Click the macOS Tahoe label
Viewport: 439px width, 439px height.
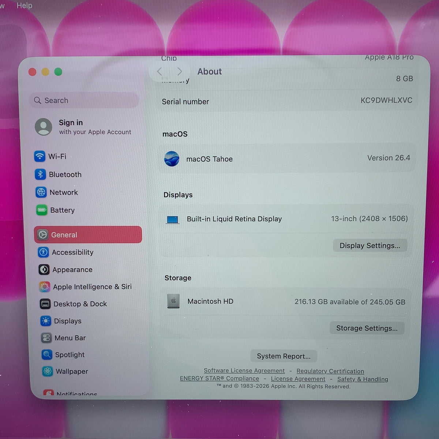point(209,159)
